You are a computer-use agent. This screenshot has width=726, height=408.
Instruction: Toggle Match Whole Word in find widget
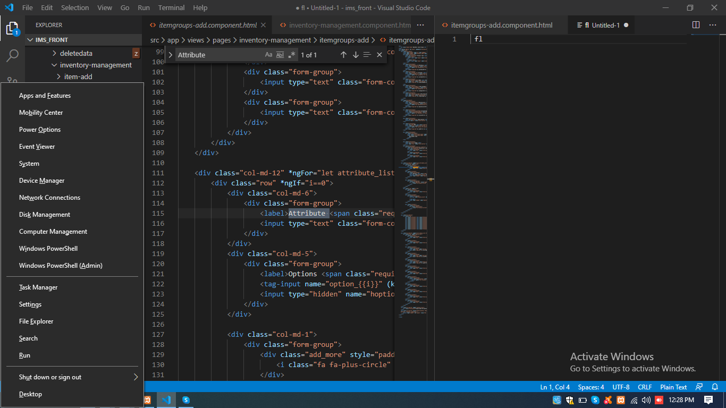pos(280,55)
